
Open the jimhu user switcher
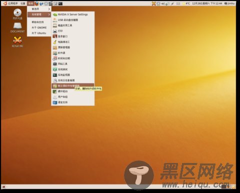point(229,3)
